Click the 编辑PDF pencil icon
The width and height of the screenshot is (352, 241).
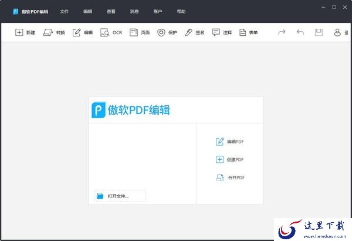tap(220, 142)
